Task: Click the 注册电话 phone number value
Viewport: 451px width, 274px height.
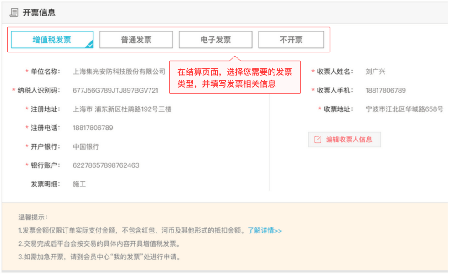Action: [x=93, y=128]
